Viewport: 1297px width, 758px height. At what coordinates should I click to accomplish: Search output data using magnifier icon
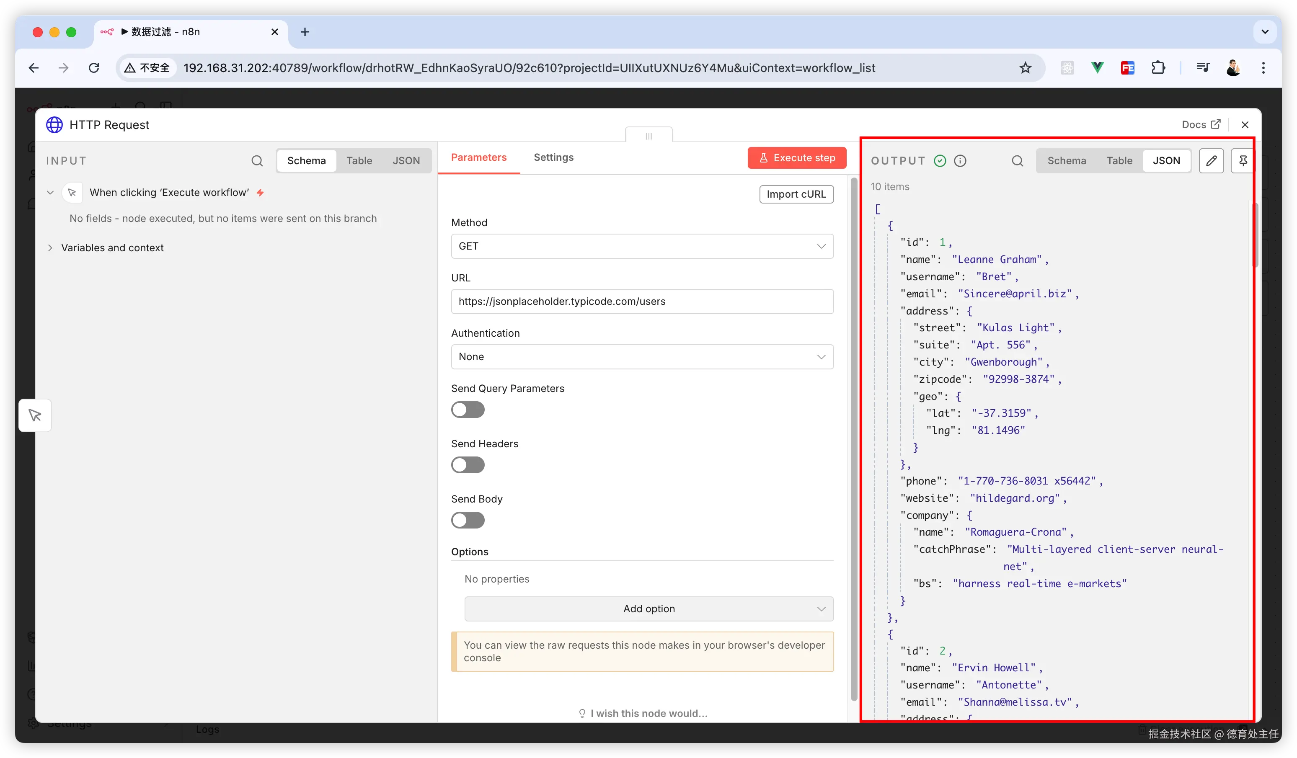(x=1017, y=160)
